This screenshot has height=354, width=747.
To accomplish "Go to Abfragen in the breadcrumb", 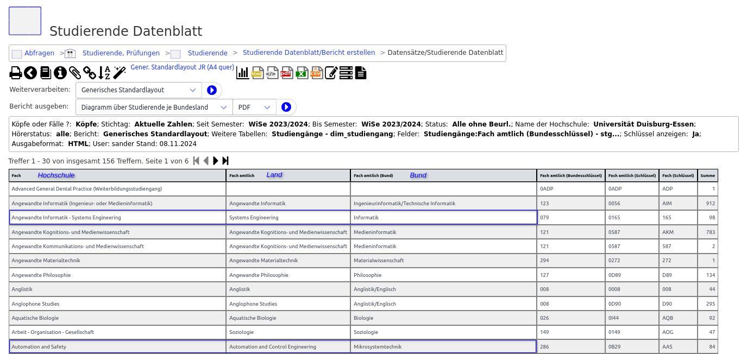I will [x=39, y=53].
